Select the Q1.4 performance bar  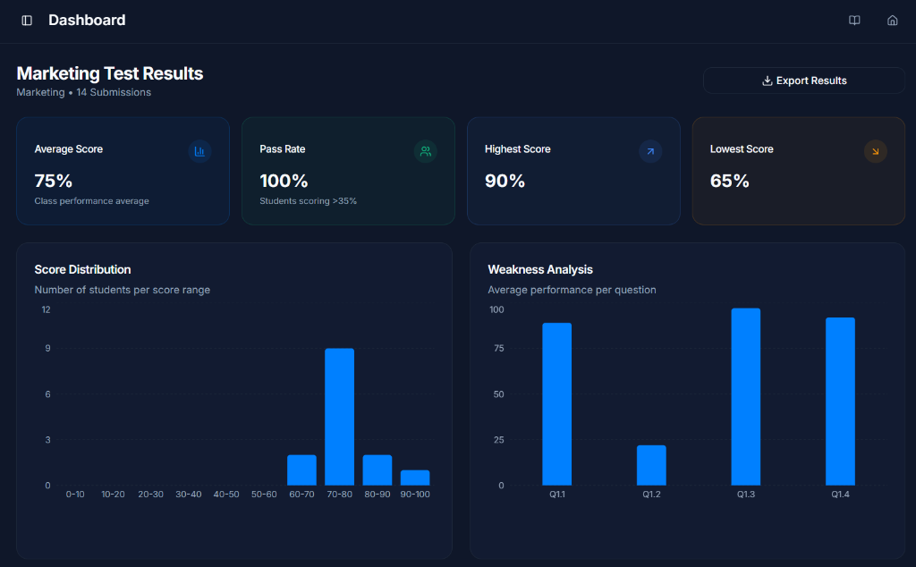[840, 402]
